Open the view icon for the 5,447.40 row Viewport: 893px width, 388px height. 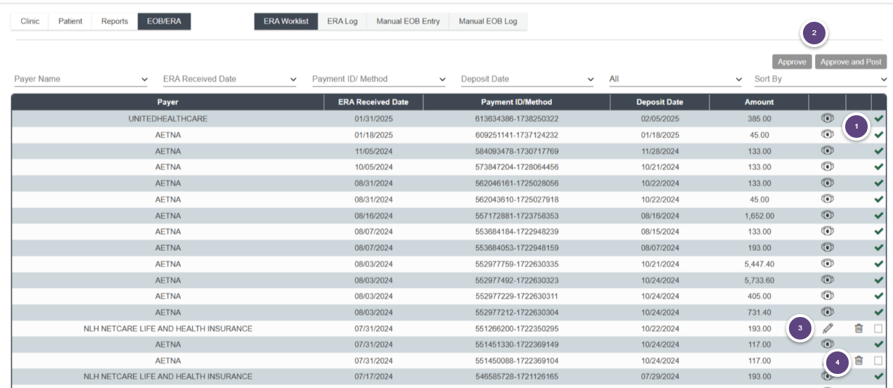828,264
